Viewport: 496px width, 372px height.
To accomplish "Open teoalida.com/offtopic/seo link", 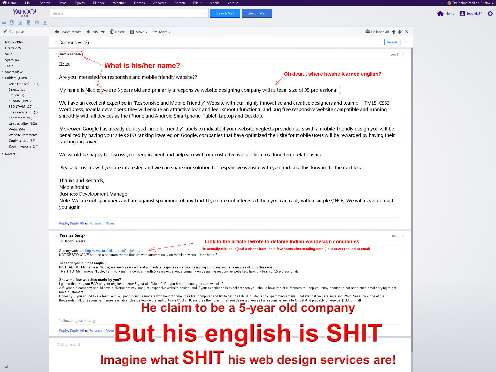I will coord(113,251).
